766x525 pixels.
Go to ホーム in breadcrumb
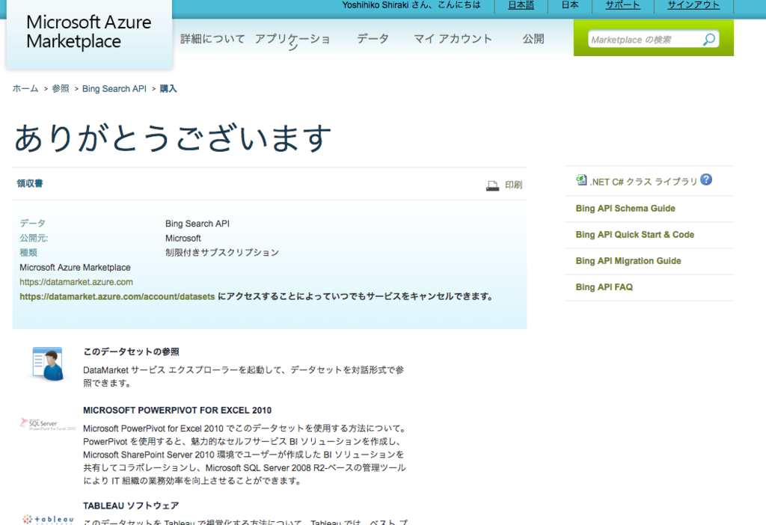[x=25, y=88]
